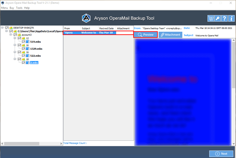
Task: Select the account3 tree item
Action: tap(26, 35)
